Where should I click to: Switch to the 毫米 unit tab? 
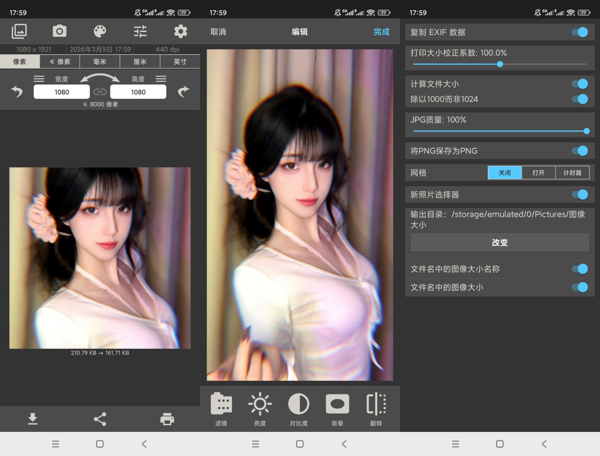pyautogui.click(x=100, y=62)
